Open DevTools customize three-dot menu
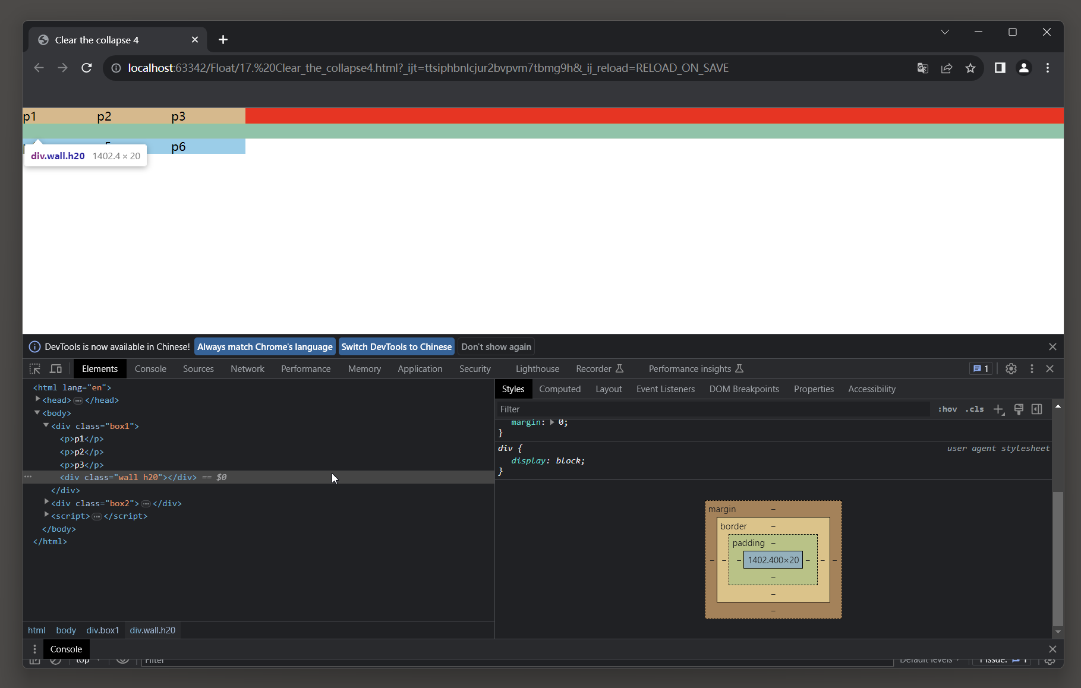1081x688 pixels. (1032, 369)
